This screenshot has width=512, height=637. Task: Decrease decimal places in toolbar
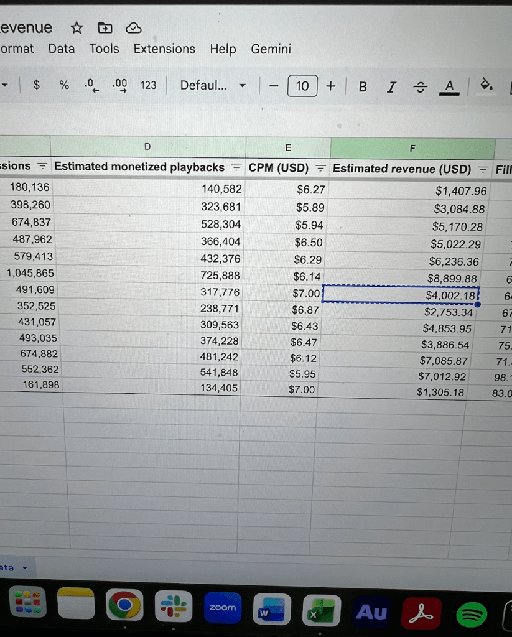pyautogui.click(x=91, y=85)
